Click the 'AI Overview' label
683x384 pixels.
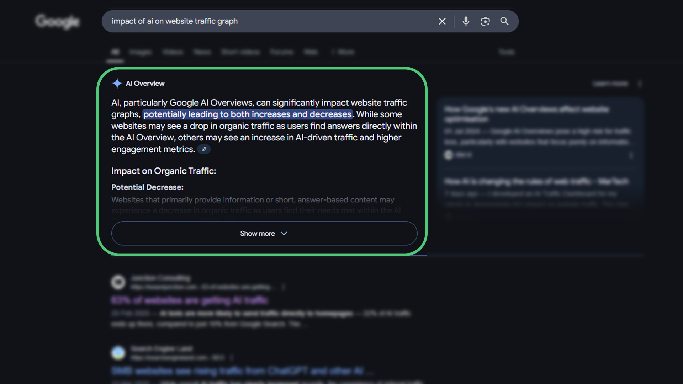[x=145, y=83]
